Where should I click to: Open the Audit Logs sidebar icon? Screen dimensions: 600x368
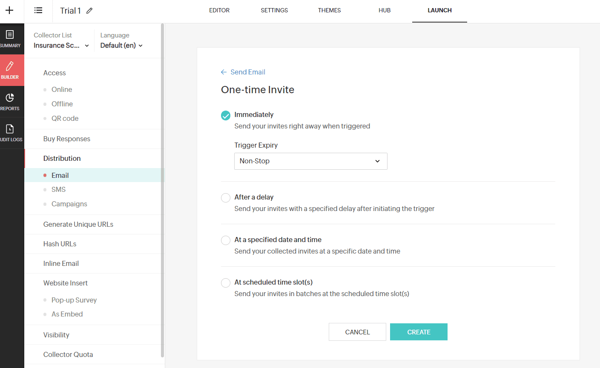(10, 133)
